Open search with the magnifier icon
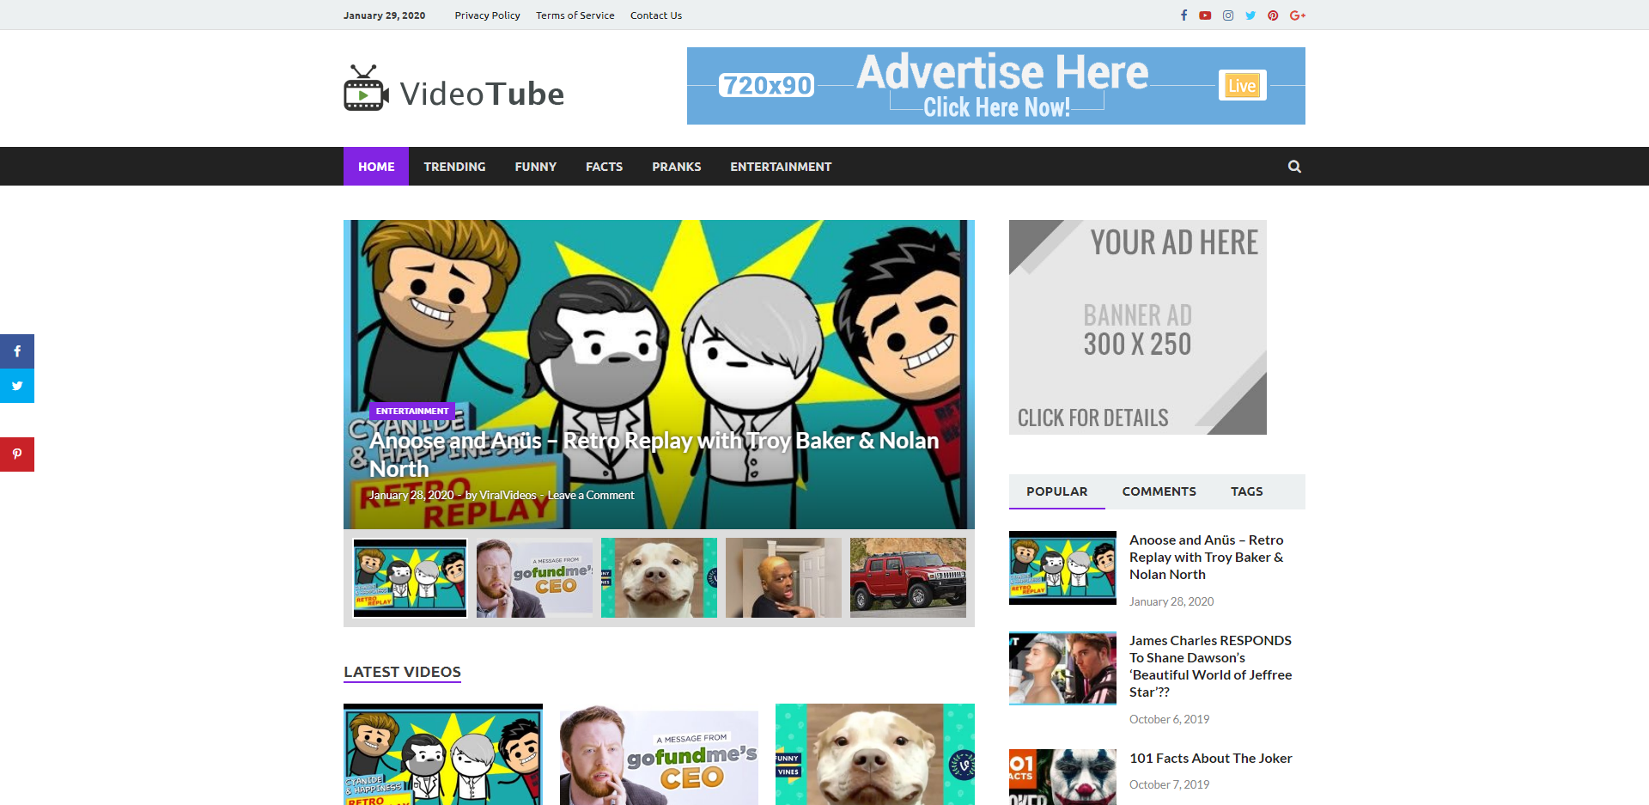 1294,167
